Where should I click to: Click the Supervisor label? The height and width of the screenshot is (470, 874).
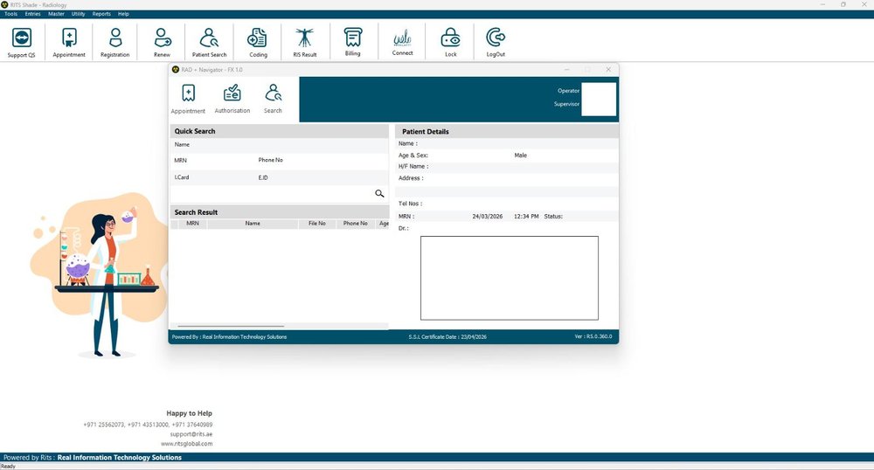tap(567, 104)
